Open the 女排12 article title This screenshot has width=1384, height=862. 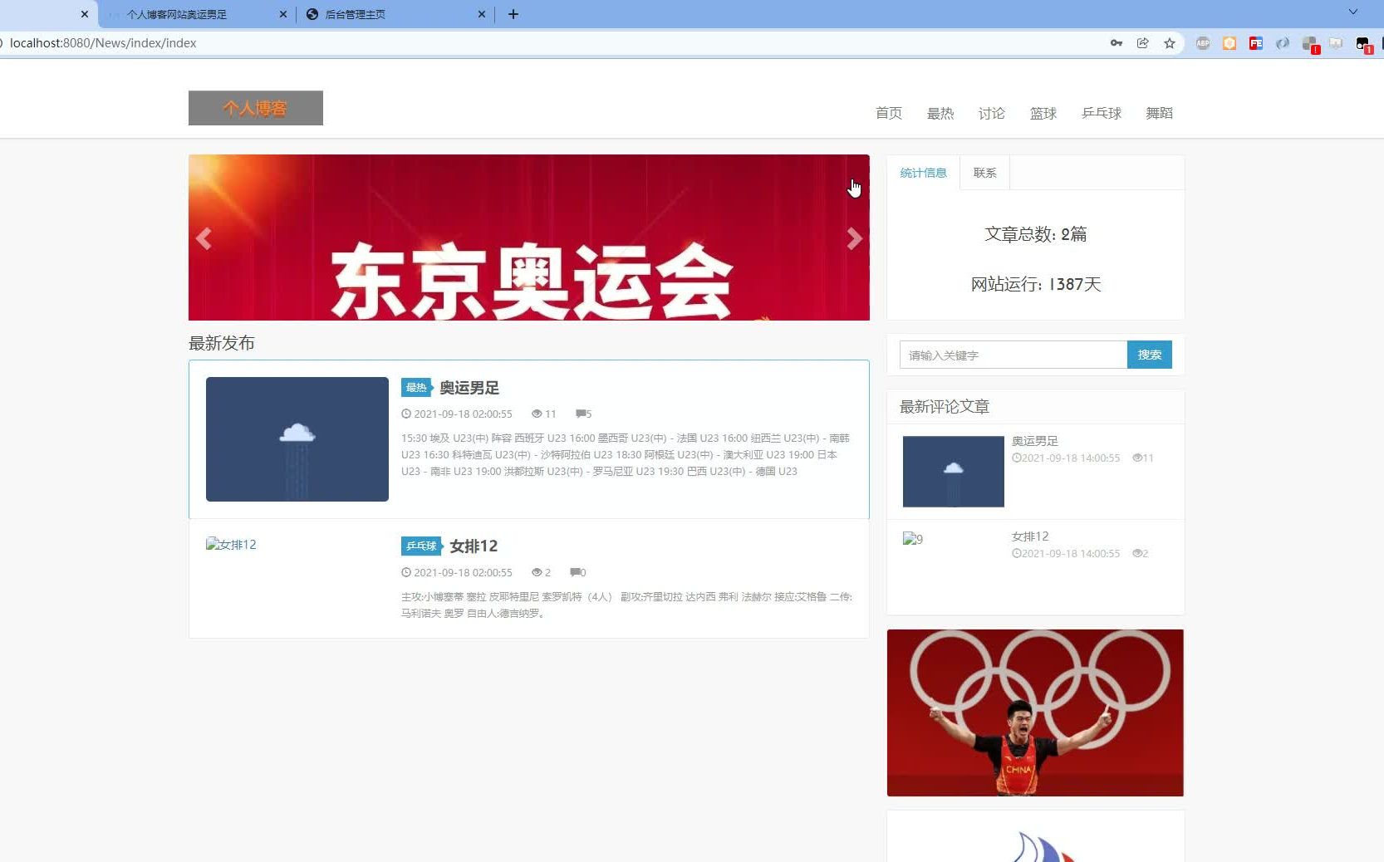point(474,546)
